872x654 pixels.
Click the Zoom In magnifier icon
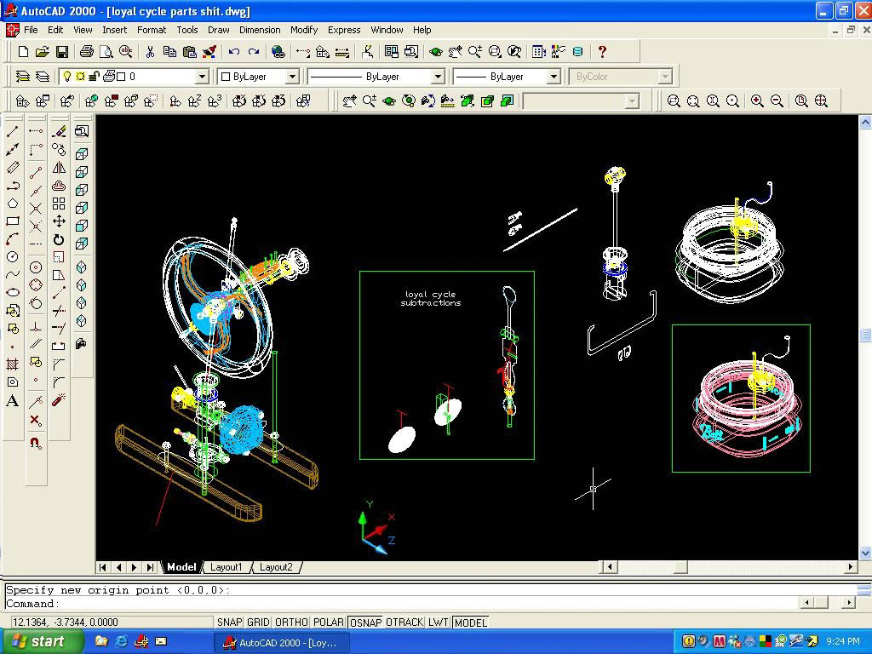757,101
